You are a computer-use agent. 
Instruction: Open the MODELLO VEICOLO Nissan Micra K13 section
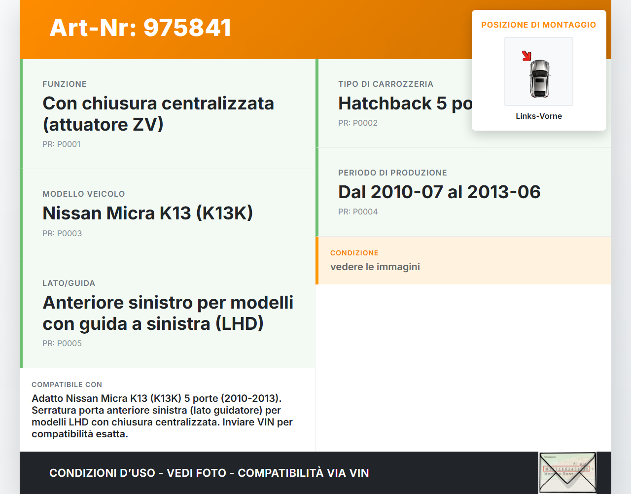(168, 213)
